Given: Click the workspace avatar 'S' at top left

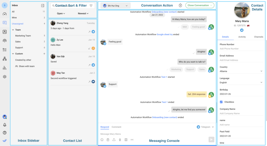Looking at the screenshot, I should click(x=5, y=5).
